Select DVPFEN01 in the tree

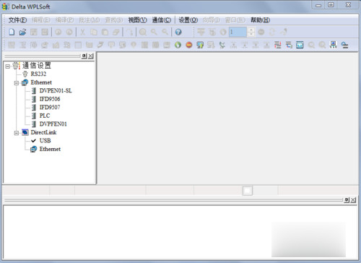pyautogui.click(x=53, y=124)
